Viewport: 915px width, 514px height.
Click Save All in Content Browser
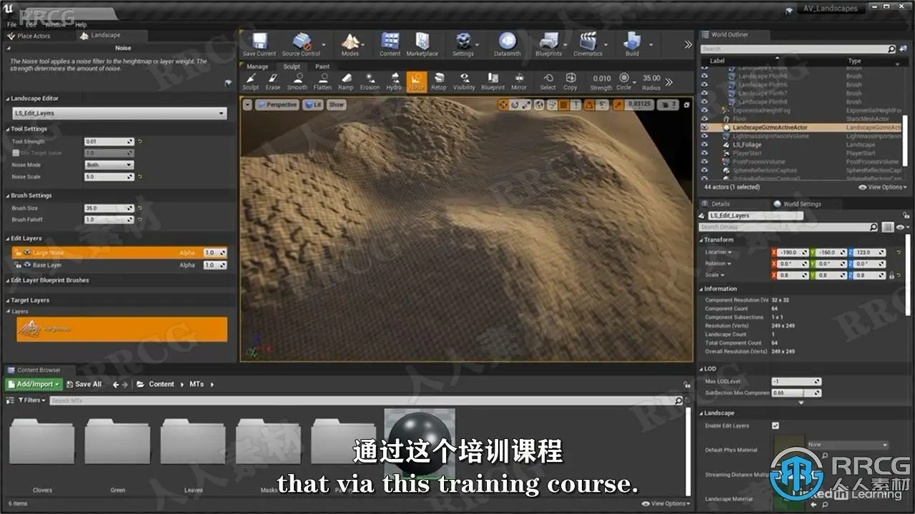click(x=84, y=384)
